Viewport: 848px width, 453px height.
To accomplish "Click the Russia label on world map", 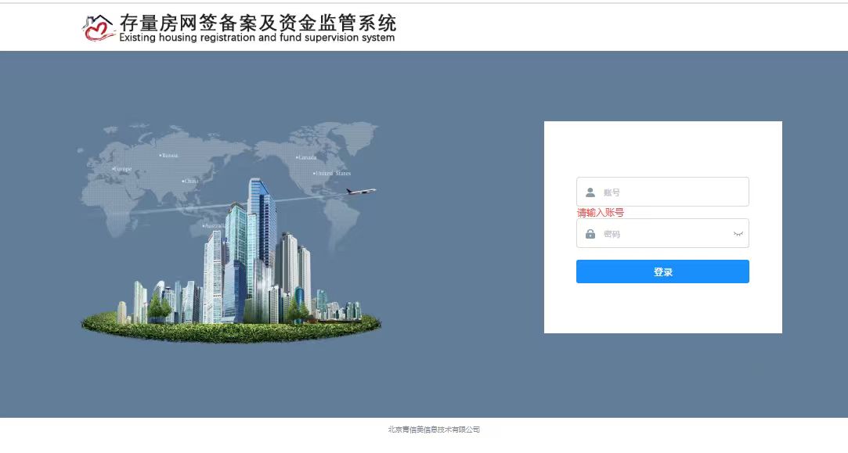I will pyautogui.click(x=169, y=156).
